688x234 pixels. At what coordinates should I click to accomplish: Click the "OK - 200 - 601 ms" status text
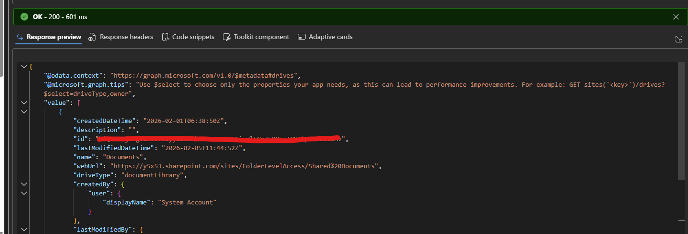click(x=60, y=17)
